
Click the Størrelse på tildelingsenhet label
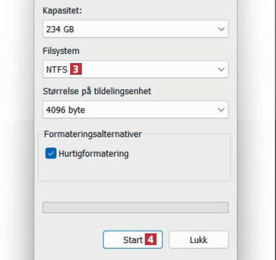coord(97,91)
